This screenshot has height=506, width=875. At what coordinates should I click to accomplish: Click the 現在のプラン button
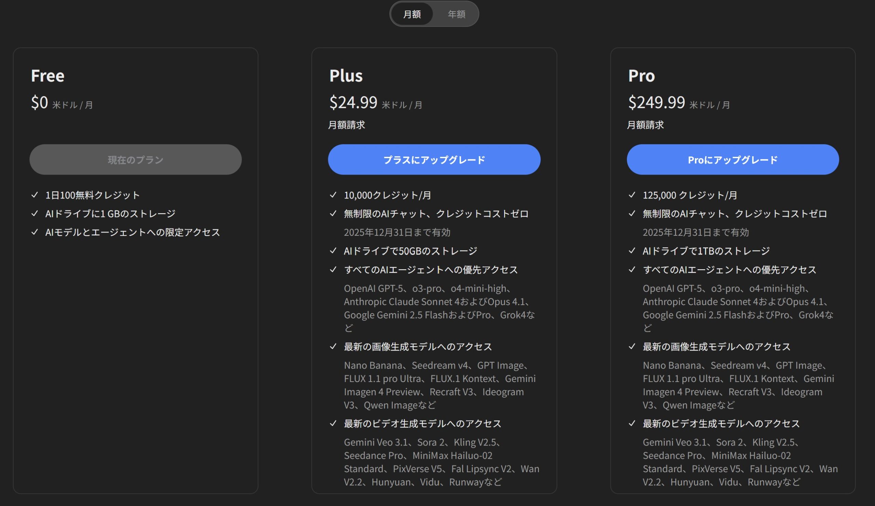pos(135,160)
